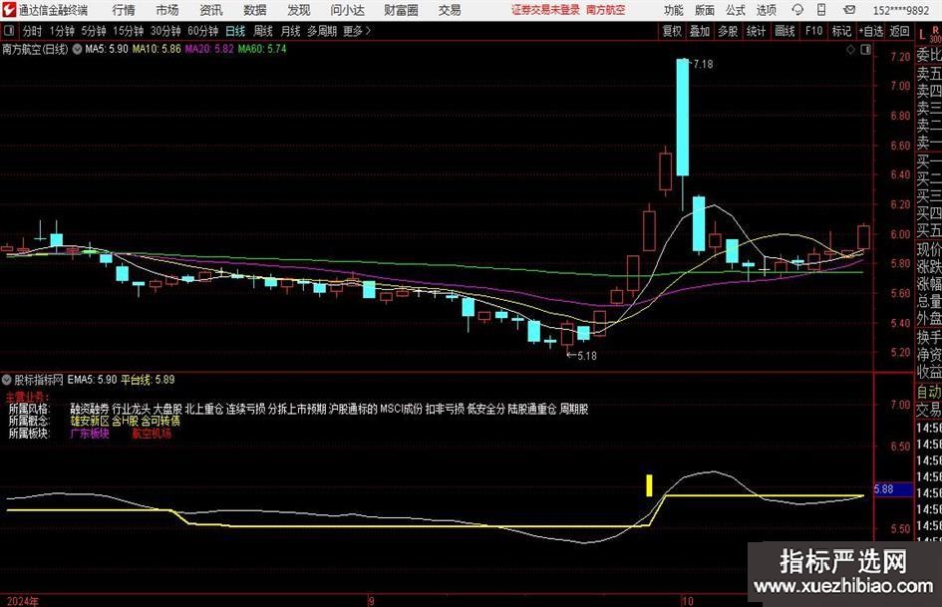Click the 7.18 high price marker

703,64
